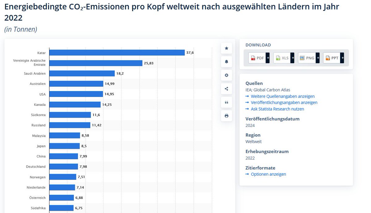The width and height of the screenshot is (371, 213).
Task: Click the Region value Weltweit
Action: 254,142
